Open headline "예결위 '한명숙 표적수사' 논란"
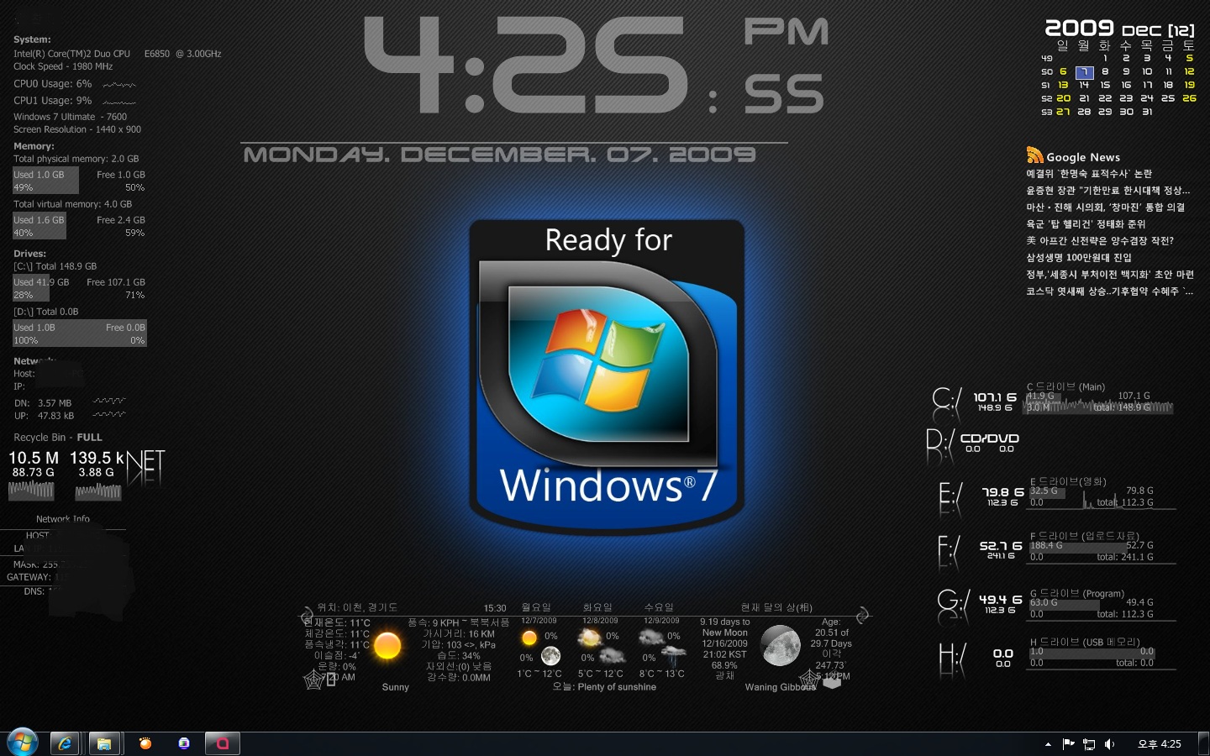The height and width of the screenshot is (756, 1210). pyautogui.click(x=1089, y=174)
